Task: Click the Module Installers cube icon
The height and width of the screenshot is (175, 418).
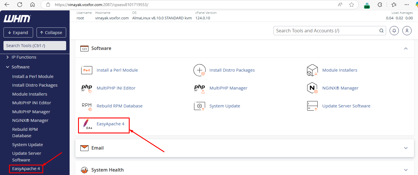Action: pyautogui.click(x=312, y=70)
